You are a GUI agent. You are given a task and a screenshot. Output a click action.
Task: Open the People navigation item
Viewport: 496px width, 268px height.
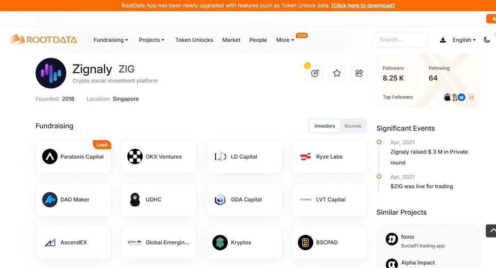tap(258, 40)
